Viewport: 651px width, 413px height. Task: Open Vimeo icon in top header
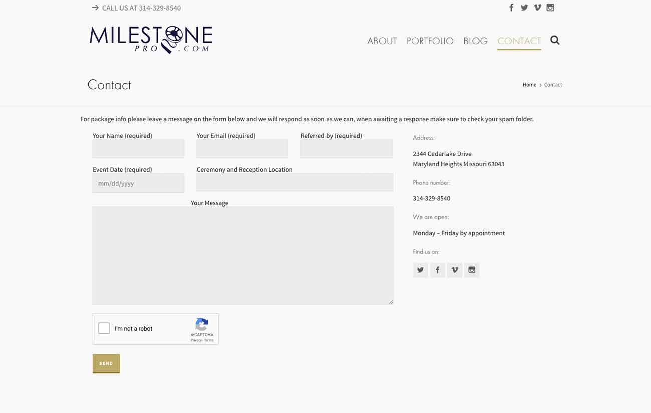pos(537,8)
